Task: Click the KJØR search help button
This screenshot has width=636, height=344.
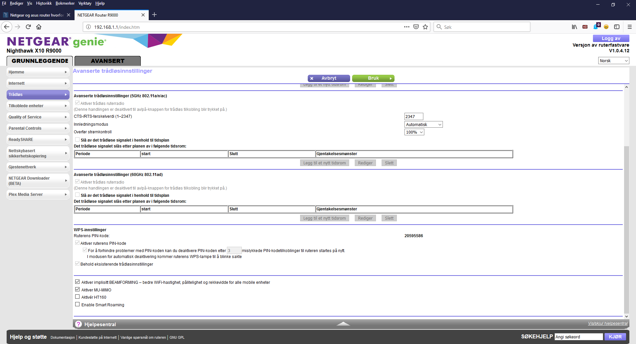Action: click(x=615, y=337)
